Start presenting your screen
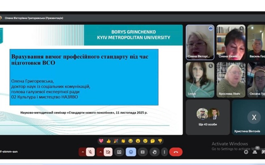Image resolution: width=265 pixels, height=165 pixels. 119,152
